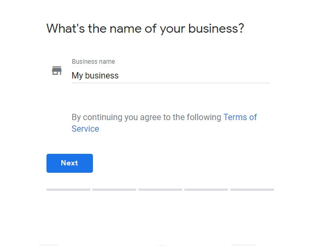Select the second progress step segment
329x246 pixels.
coord(114,189)
